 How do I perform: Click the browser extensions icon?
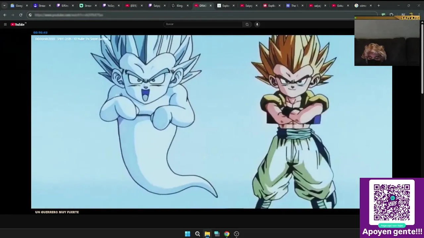coord(392,15)
